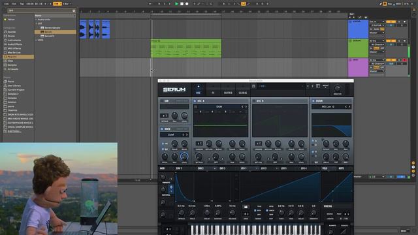Open Serum MENU dropdown
418x235 pixels.
click(325, 86)
